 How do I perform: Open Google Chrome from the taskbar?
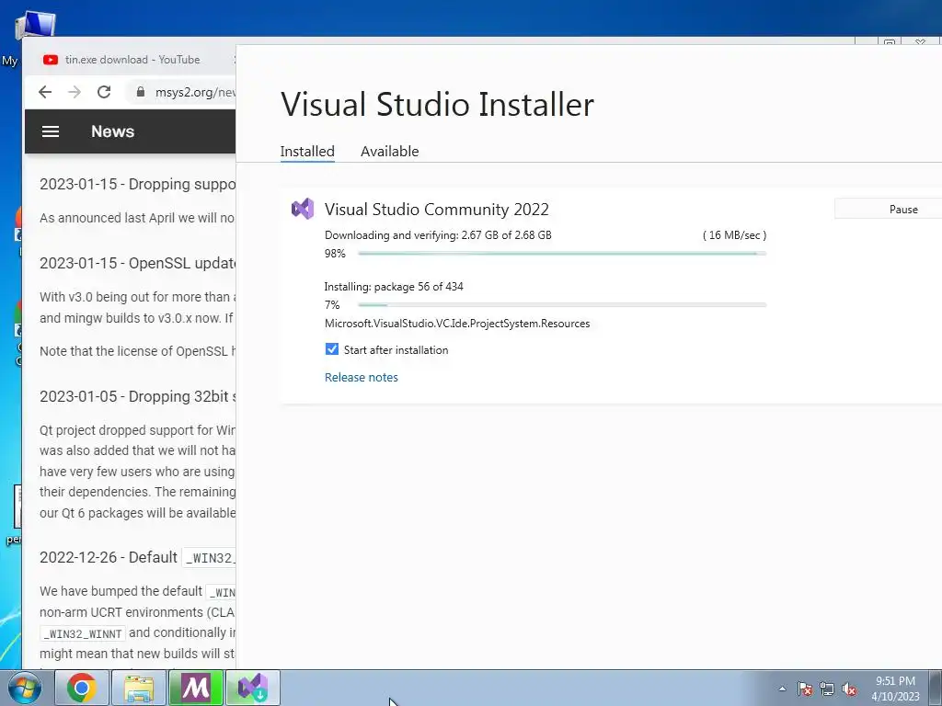click(82, 688)
